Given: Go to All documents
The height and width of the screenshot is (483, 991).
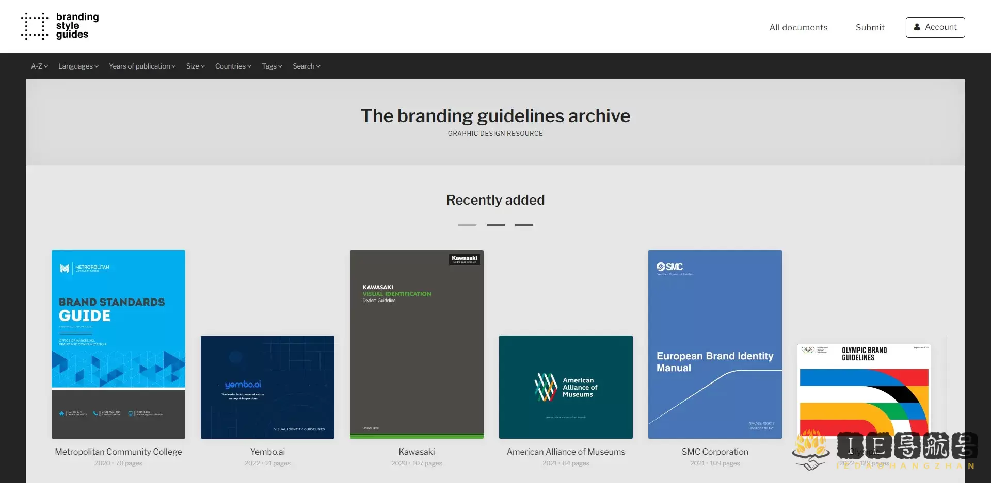Looking at the screenshot, I should point(798,27).
